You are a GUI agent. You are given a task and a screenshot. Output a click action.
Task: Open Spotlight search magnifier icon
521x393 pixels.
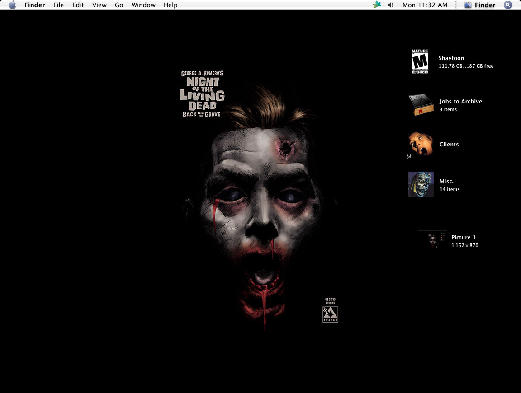click(508, 5)
